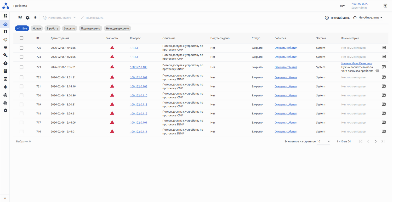This screenshot has height=202, width=393.
Task: Filter problems by 'В работе' status
Action: point(52,28)
